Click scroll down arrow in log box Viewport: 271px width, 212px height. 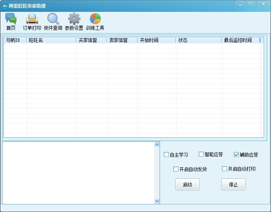157,201
